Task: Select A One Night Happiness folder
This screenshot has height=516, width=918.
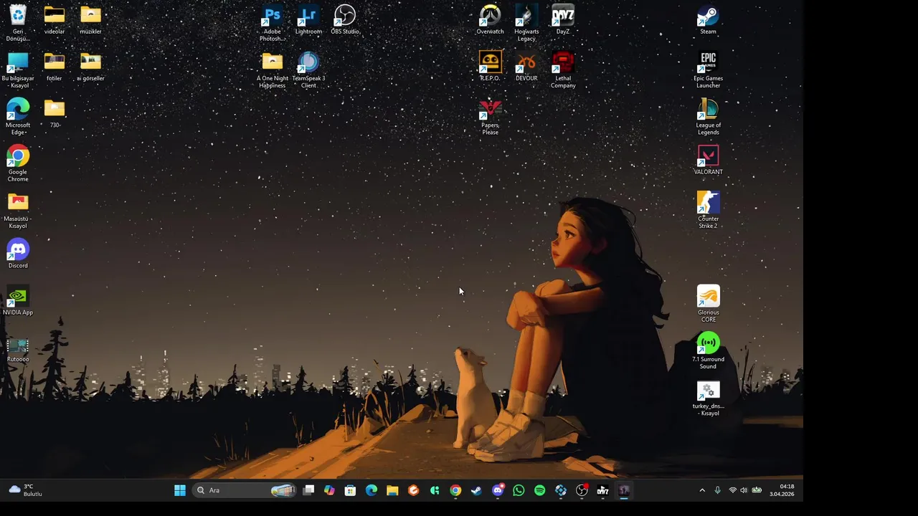Action: [273, 70]
